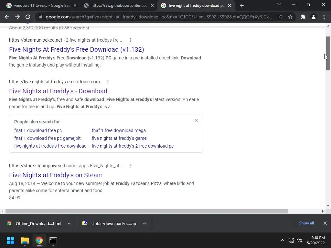Share this page using share icon

click(280, 17)
